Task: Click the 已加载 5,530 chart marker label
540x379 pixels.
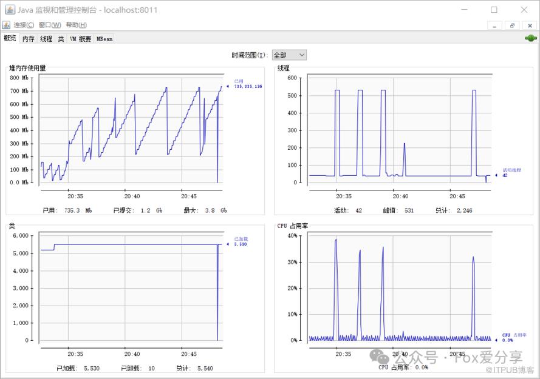Action: pos(241,241)
